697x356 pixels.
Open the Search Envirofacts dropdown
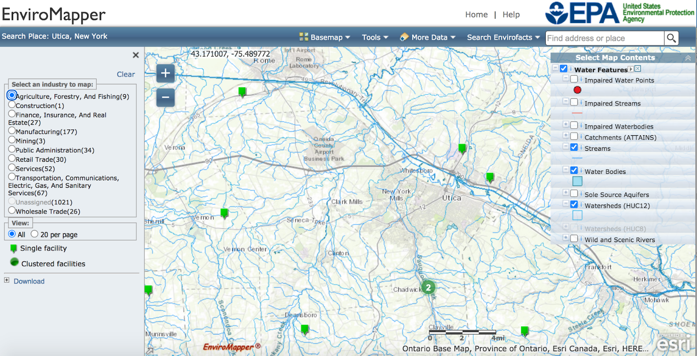pyautogui.click(x=503, y=37)
